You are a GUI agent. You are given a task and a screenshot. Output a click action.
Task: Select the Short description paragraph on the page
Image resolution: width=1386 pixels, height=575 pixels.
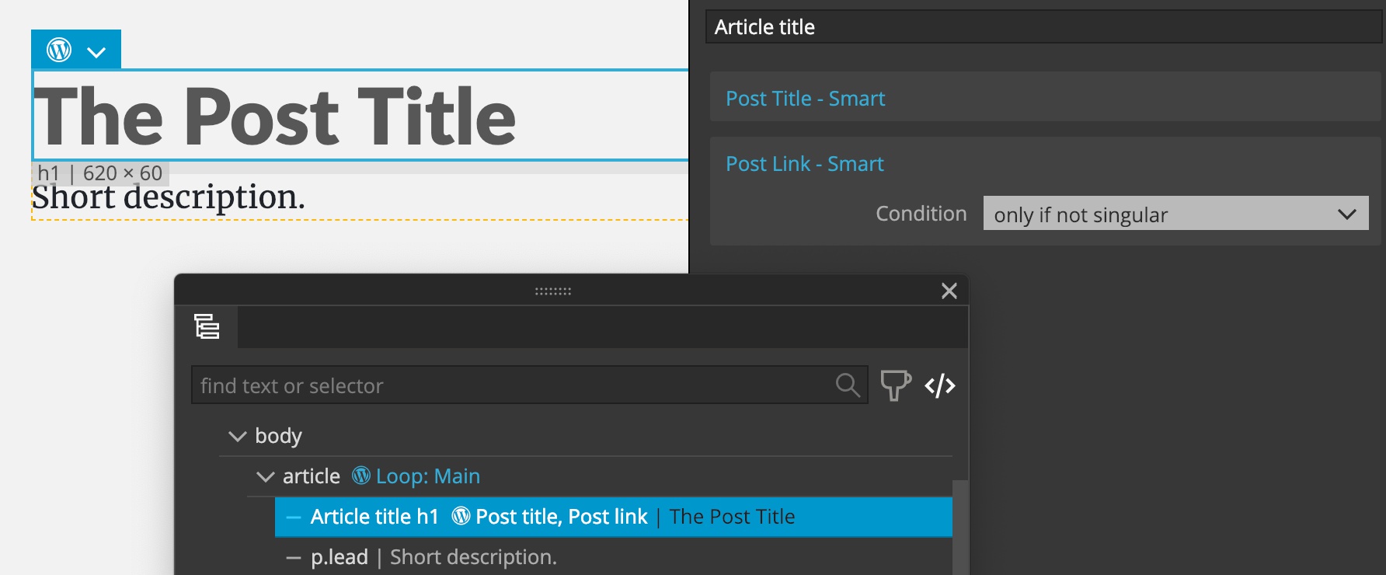pyautogui.click(x=169, y=197)
